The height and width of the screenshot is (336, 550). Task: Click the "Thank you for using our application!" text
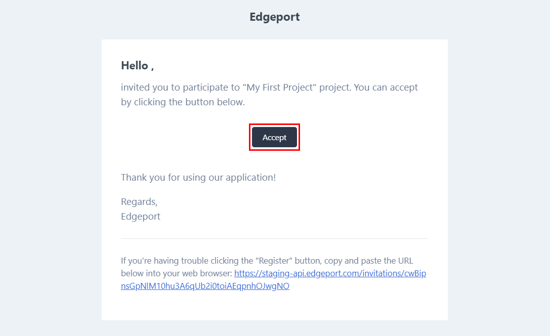click(198, 178)
